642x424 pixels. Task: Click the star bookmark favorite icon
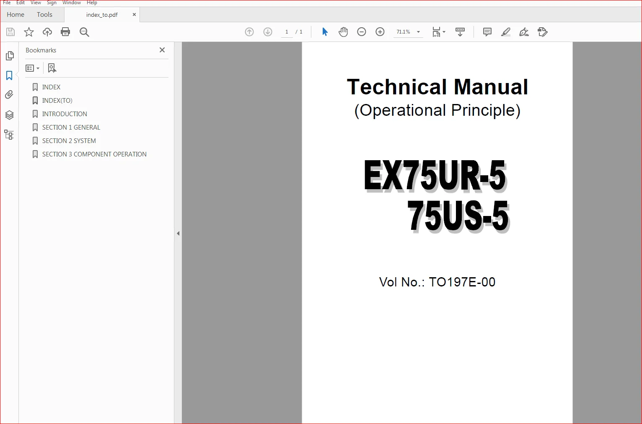29,32
